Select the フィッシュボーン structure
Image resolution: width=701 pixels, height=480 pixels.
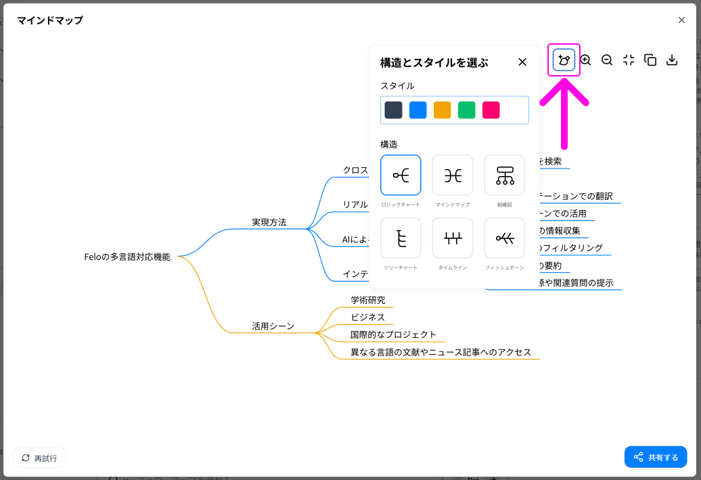coord(505,238)
